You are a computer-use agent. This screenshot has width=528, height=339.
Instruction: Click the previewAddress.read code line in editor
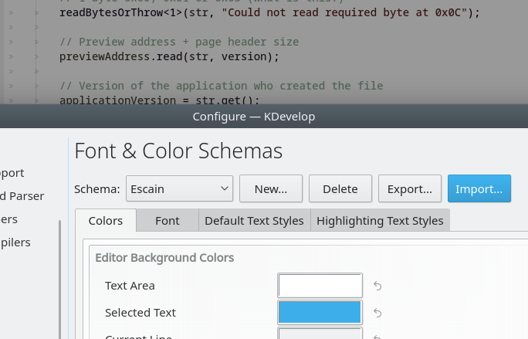tap(169, 56)
